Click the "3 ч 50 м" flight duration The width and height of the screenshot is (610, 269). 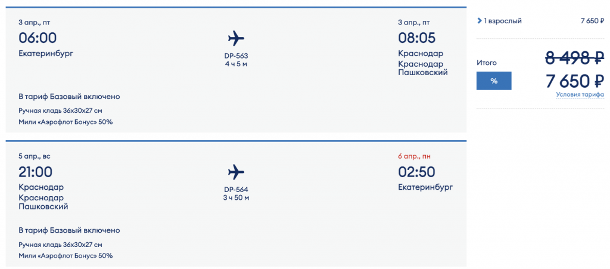coord(236,197)
